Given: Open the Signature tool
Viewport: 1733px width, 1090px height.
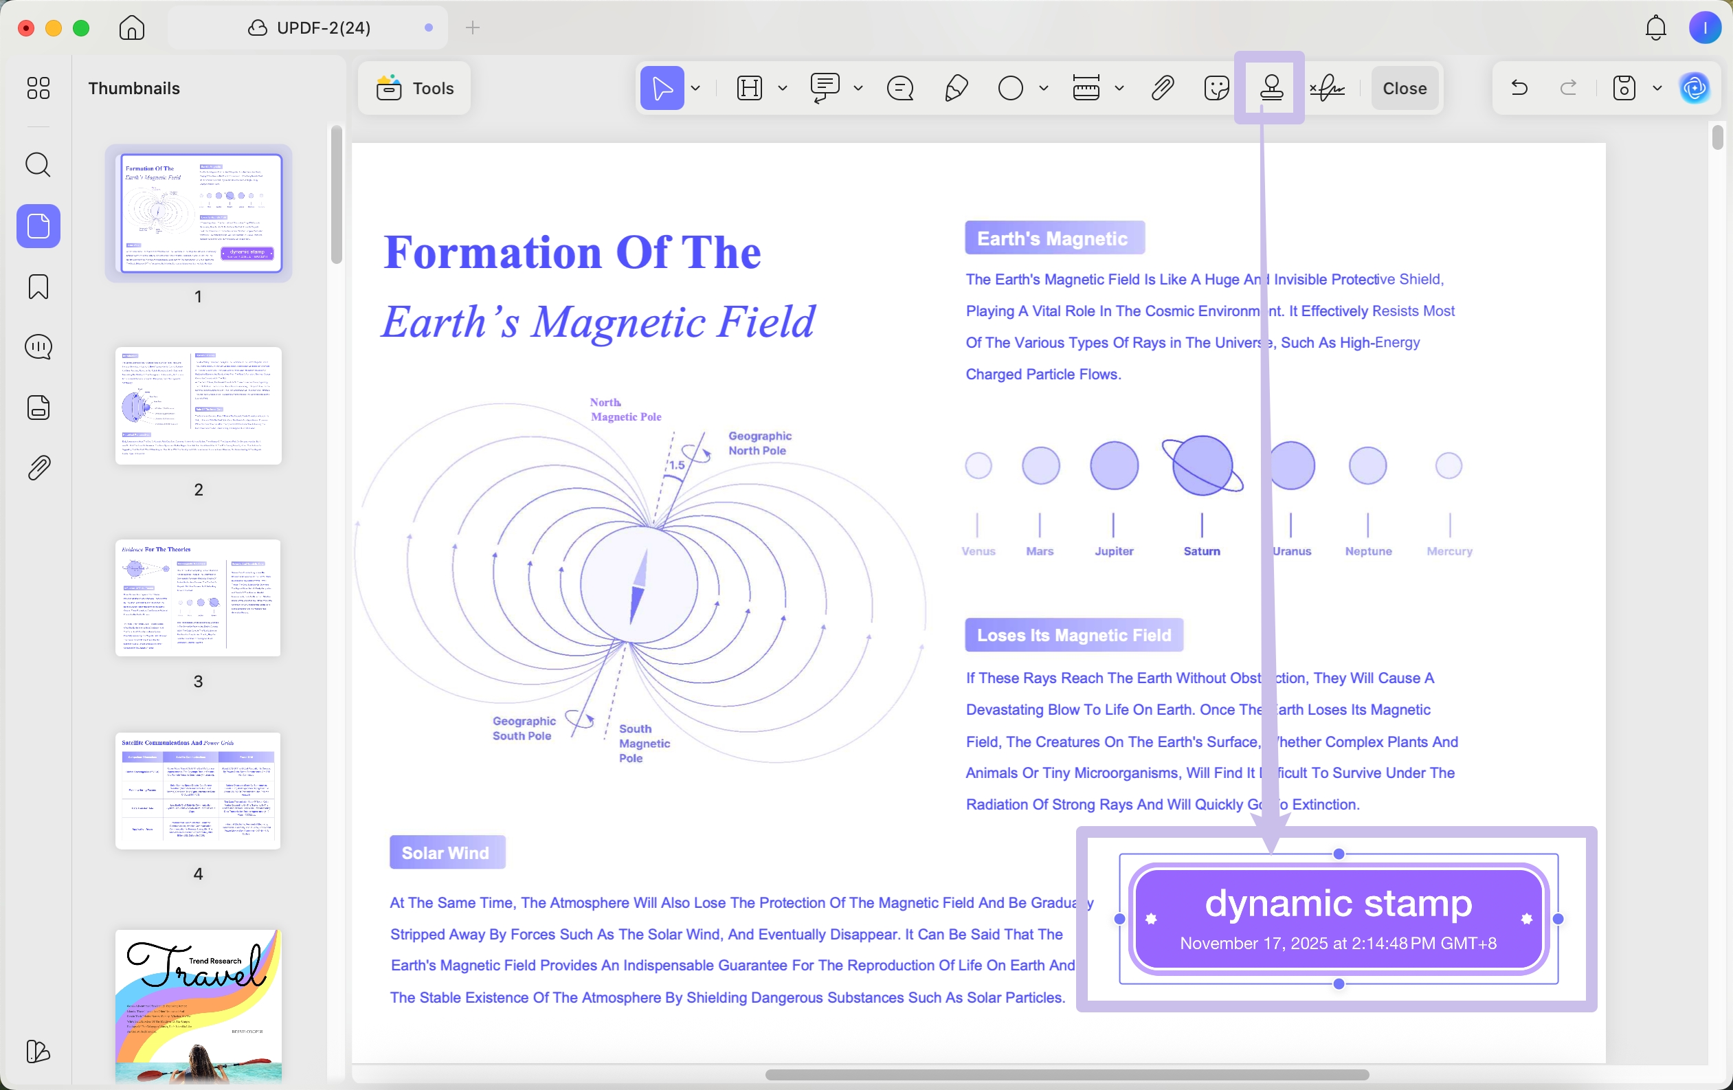Looking at the screenshot, I should click(x=1326, y=88).
